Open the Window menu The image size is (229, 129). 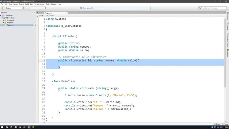pos(54,4)
